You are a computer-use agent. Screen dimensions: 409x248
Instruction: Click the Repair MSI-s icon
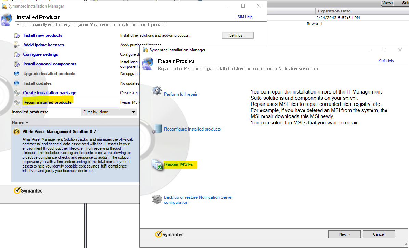[x=157, y=164]
